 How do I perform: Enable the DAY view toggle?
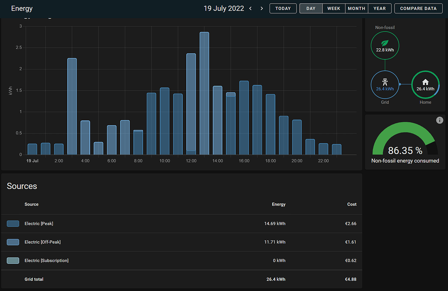[311, 8]
